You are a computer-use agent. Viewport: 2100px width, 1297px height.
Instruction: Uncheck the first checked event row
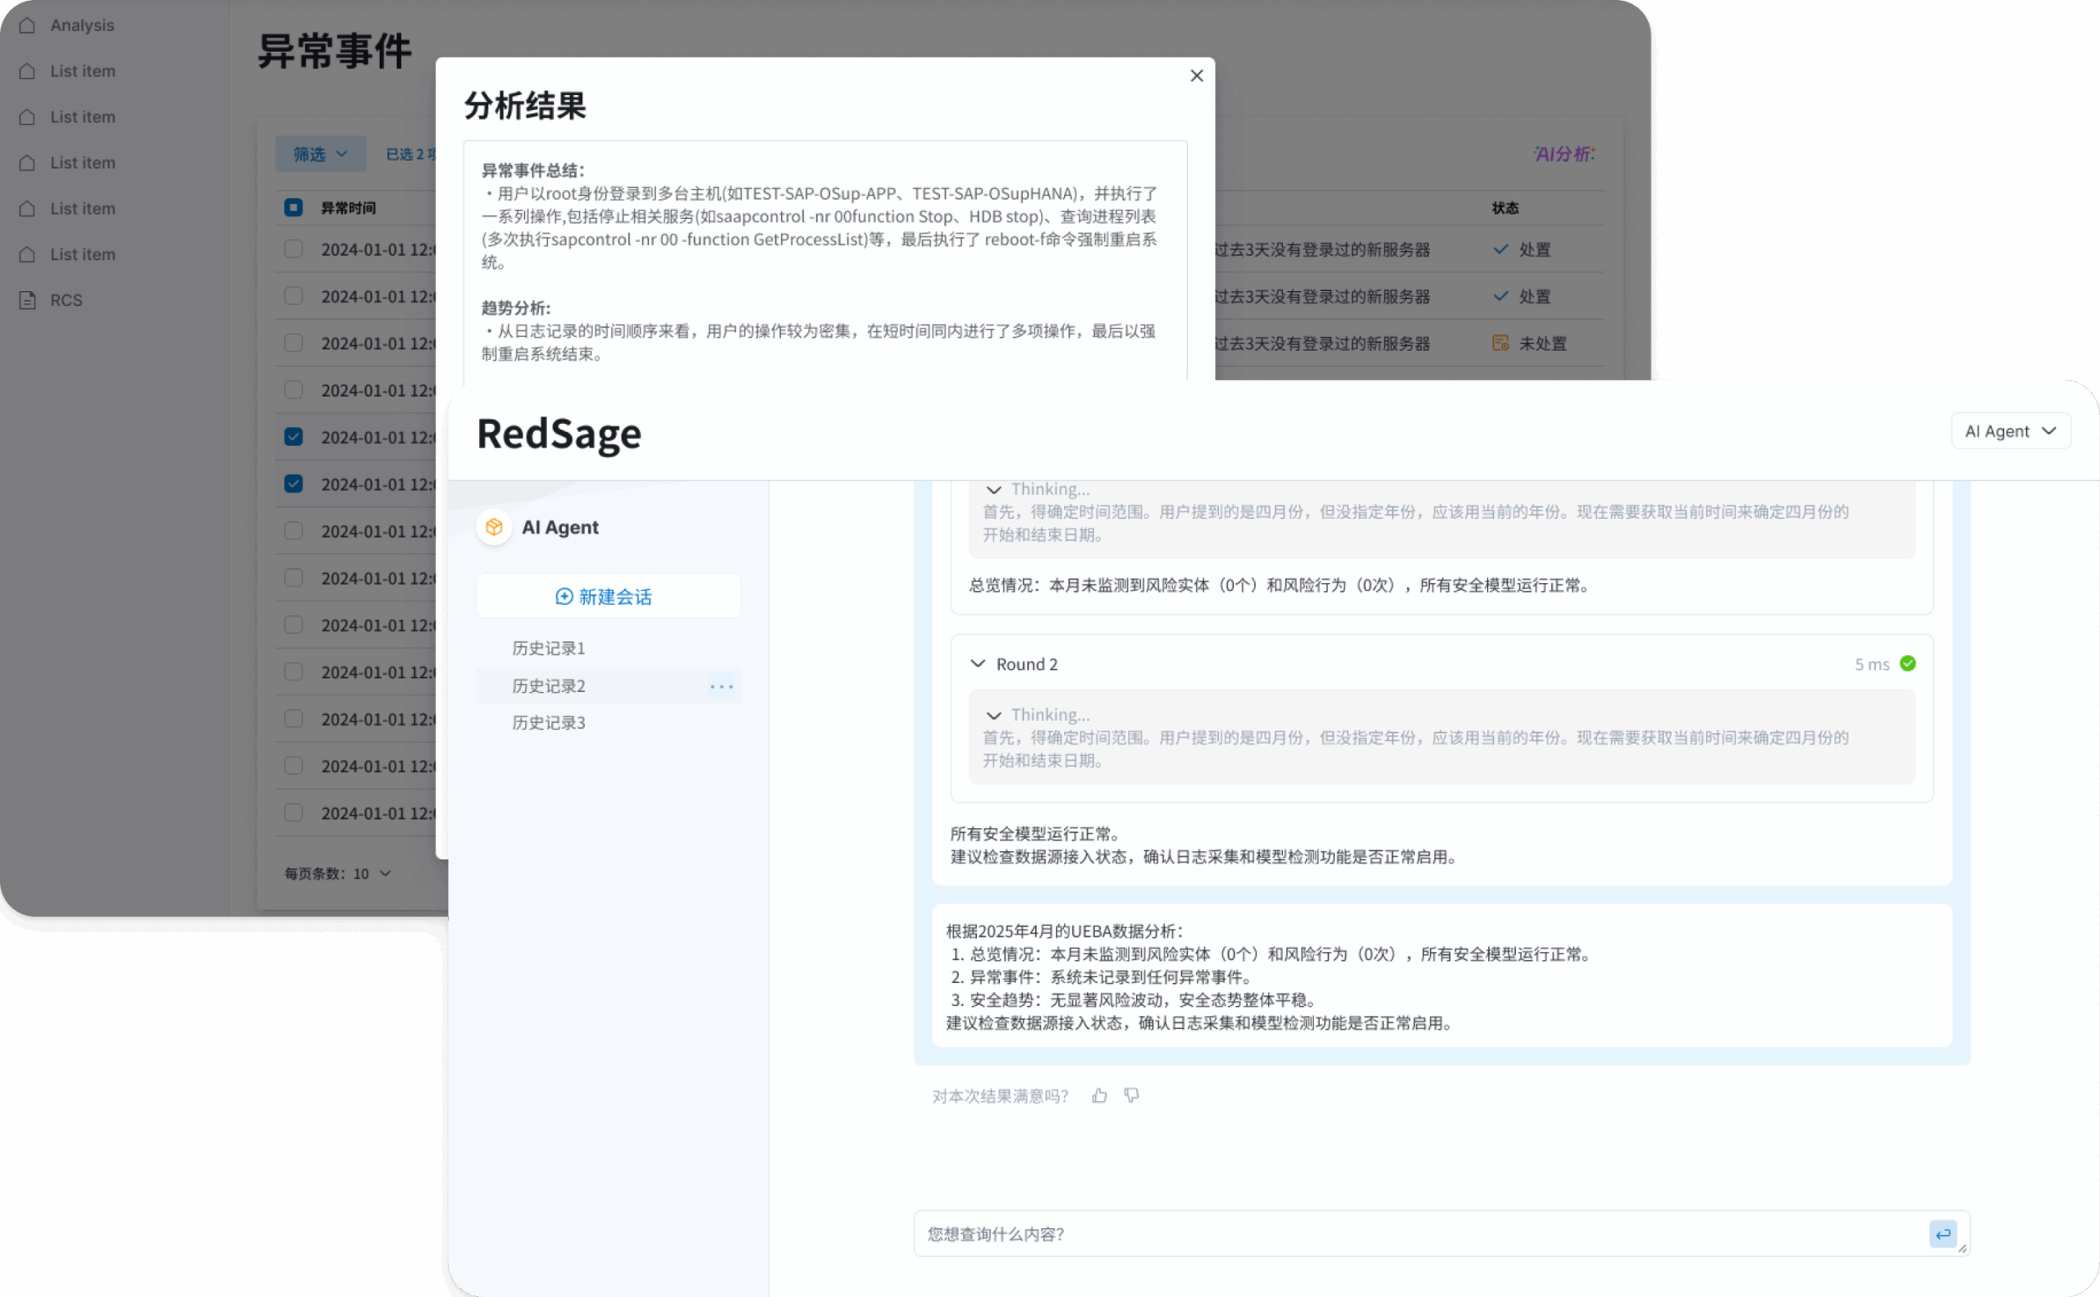[x=294, y=437]
